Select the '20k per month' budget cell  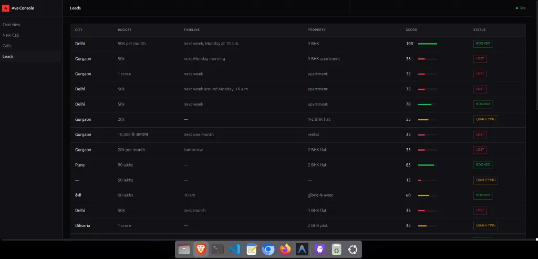tap(131, 150)
